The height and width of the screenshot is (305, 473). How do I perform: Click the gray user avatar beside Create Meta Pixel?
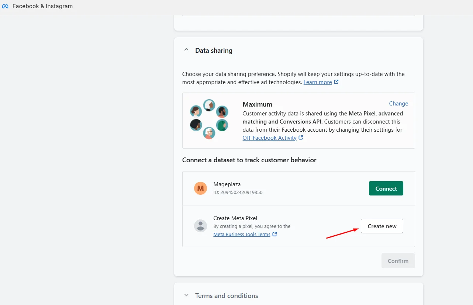tap(200, 226)
